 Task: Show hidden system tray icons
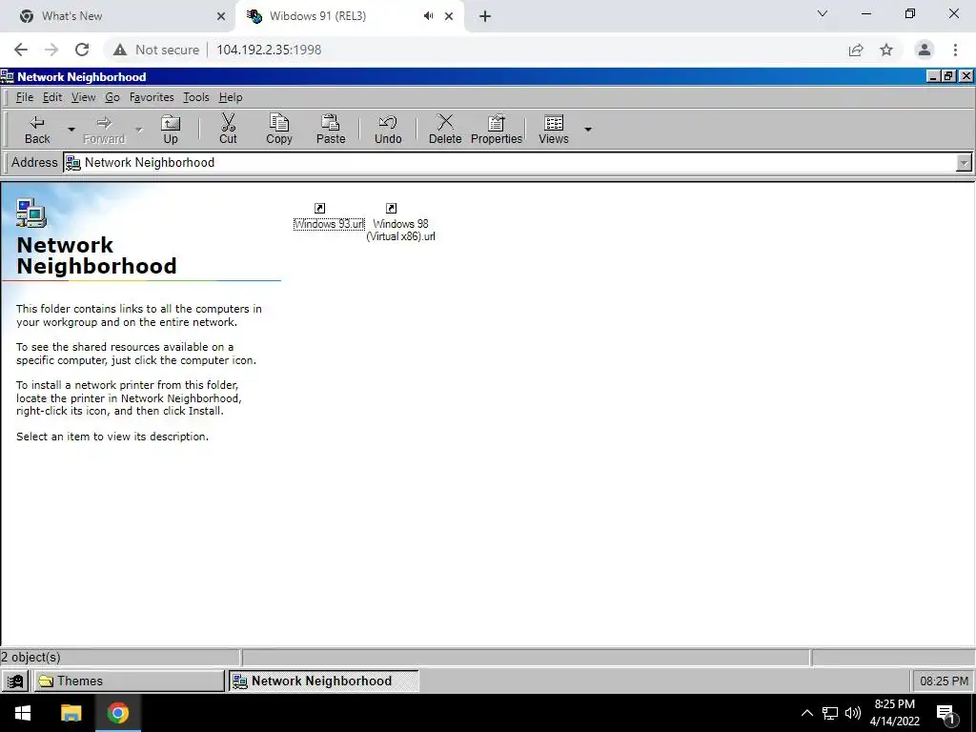[806, 713]
